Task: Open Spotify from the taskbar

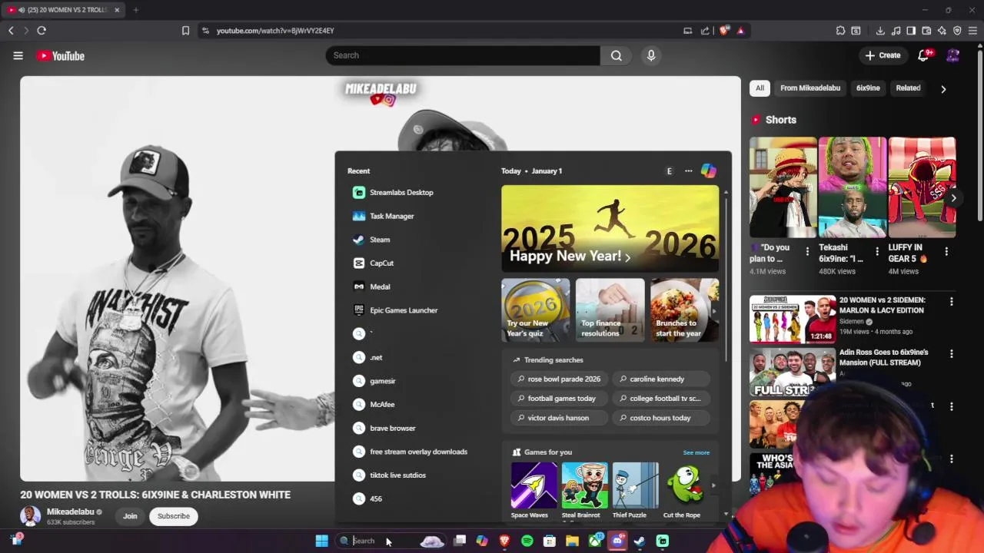Action: [x=527, y=541]
